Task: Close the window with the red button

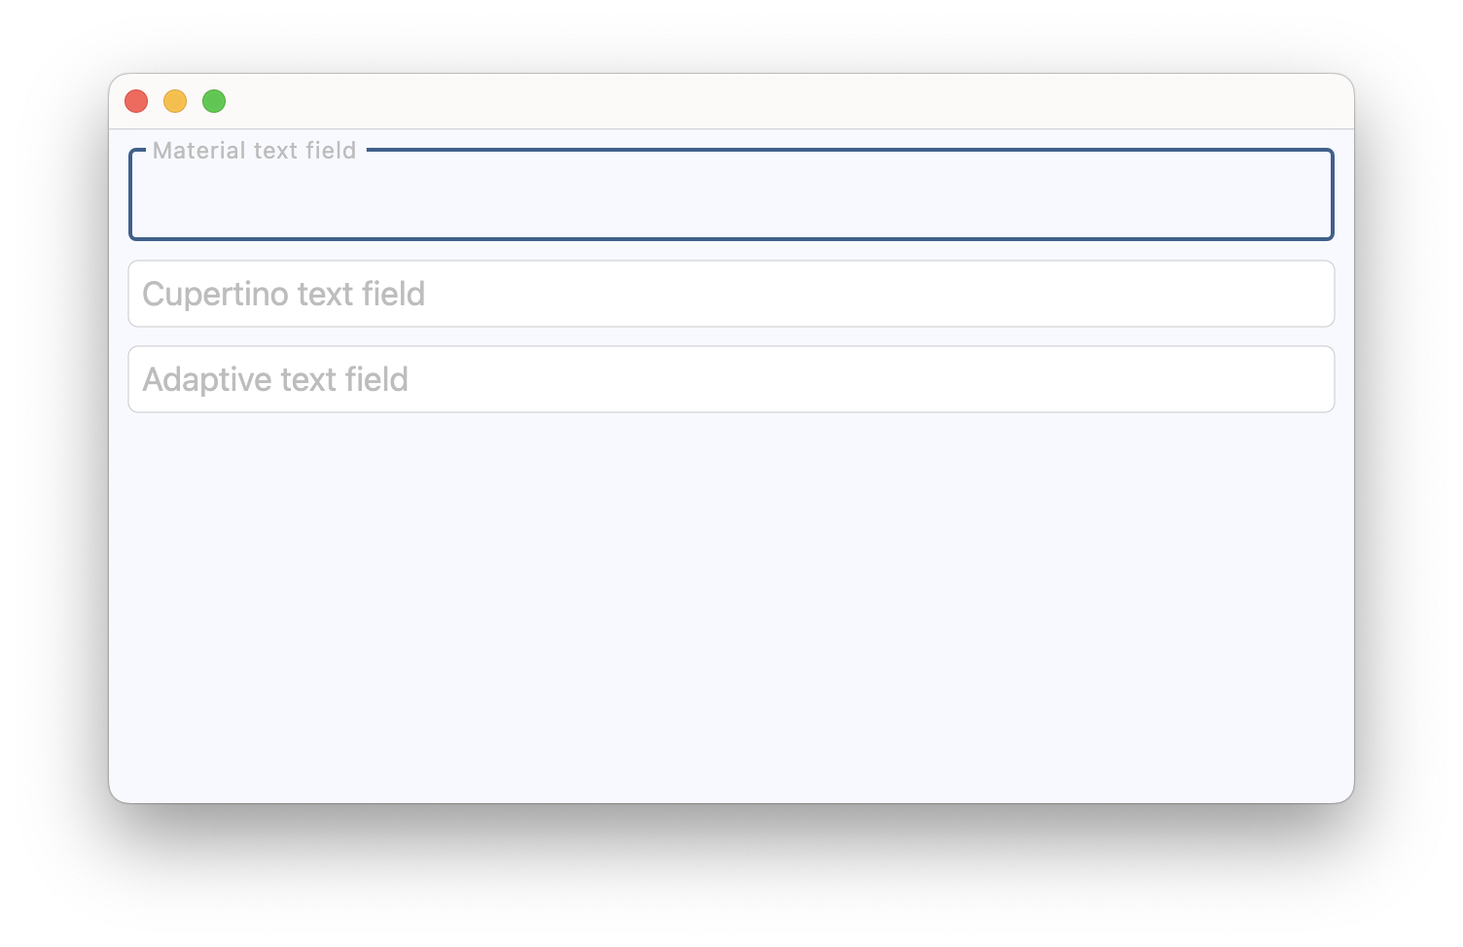Action: pyautogui.click(x=136, y=101)
